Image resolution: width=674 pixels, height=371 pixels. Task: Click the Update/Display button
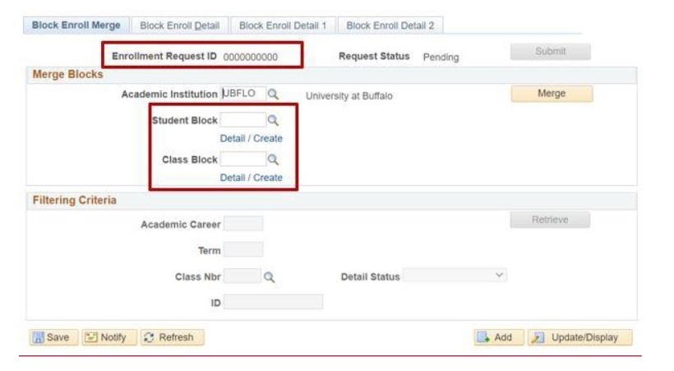pyautogui.click(x=580, y=337)
